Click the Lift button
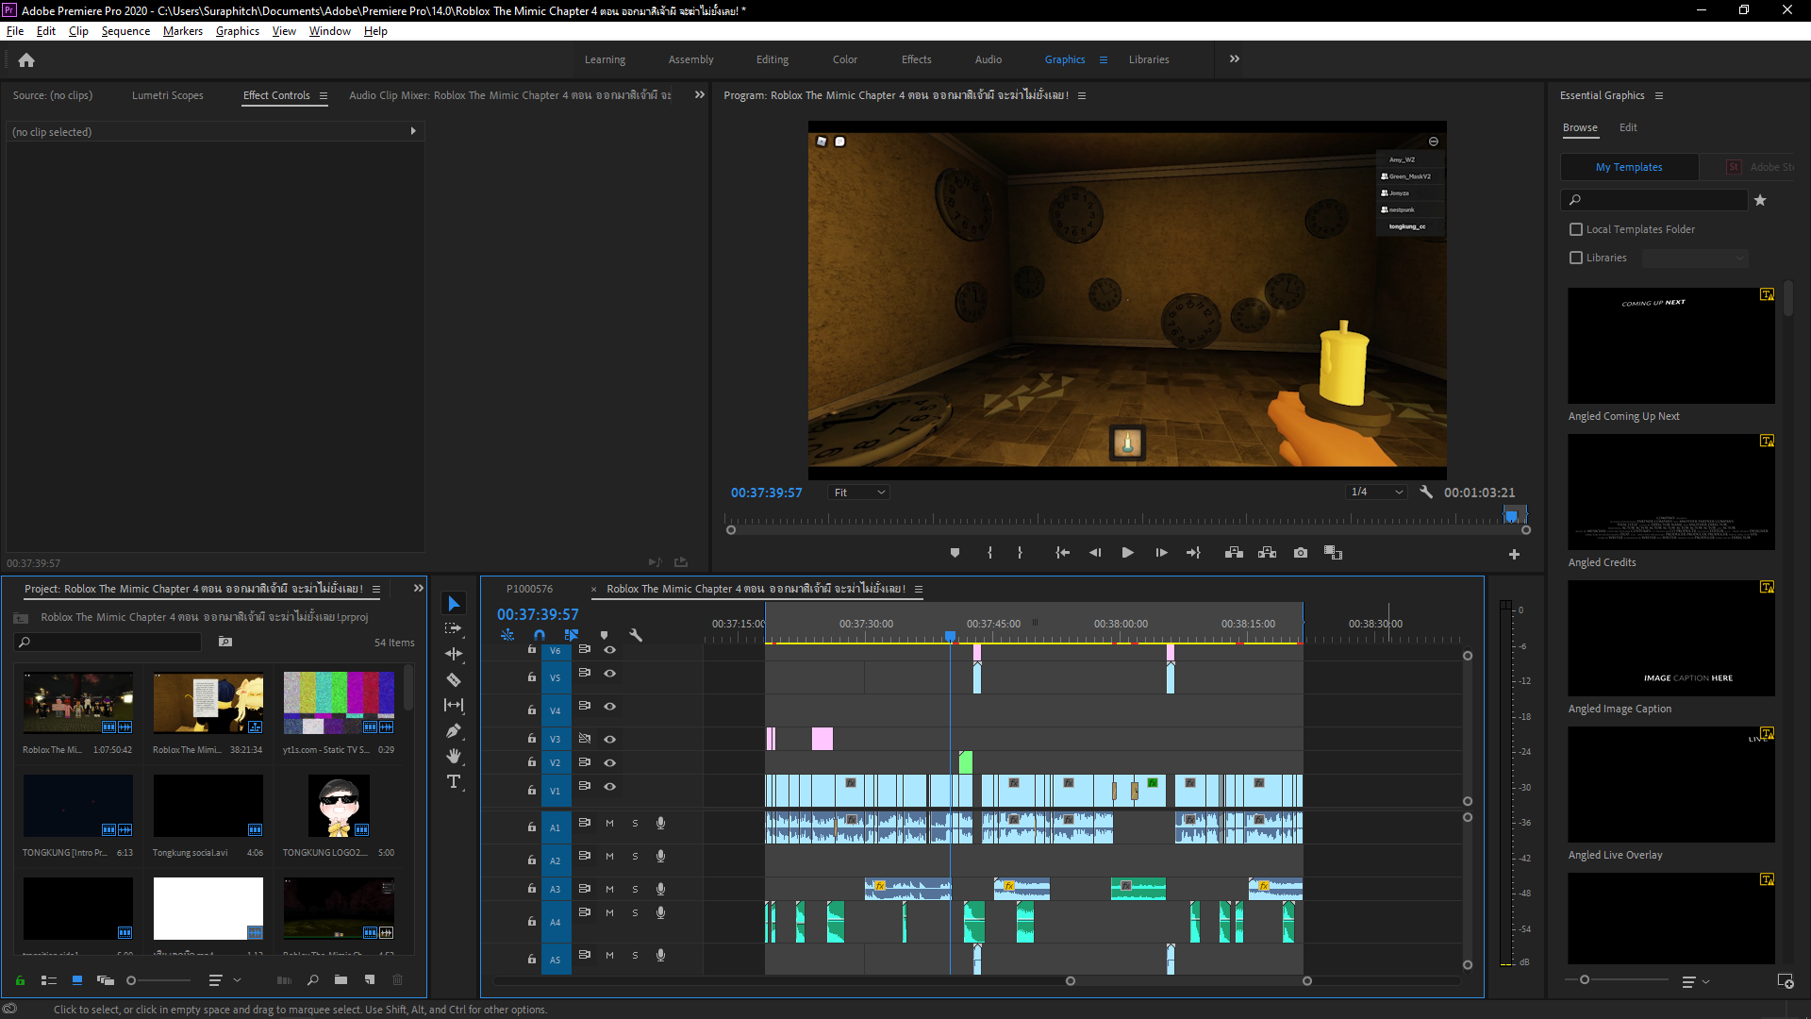 (1234, 553)
